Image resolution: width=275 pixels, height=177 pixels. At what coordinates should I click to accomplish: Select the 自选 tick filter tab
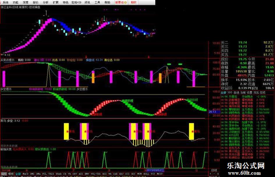tap(236, 92)
